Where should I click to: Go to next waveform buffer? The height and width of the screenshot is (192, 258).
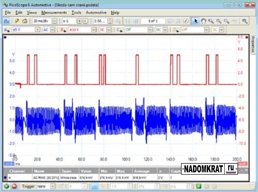tap(170, 21)
